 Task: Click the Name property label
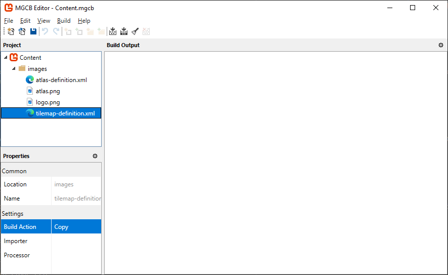(12, 199)
